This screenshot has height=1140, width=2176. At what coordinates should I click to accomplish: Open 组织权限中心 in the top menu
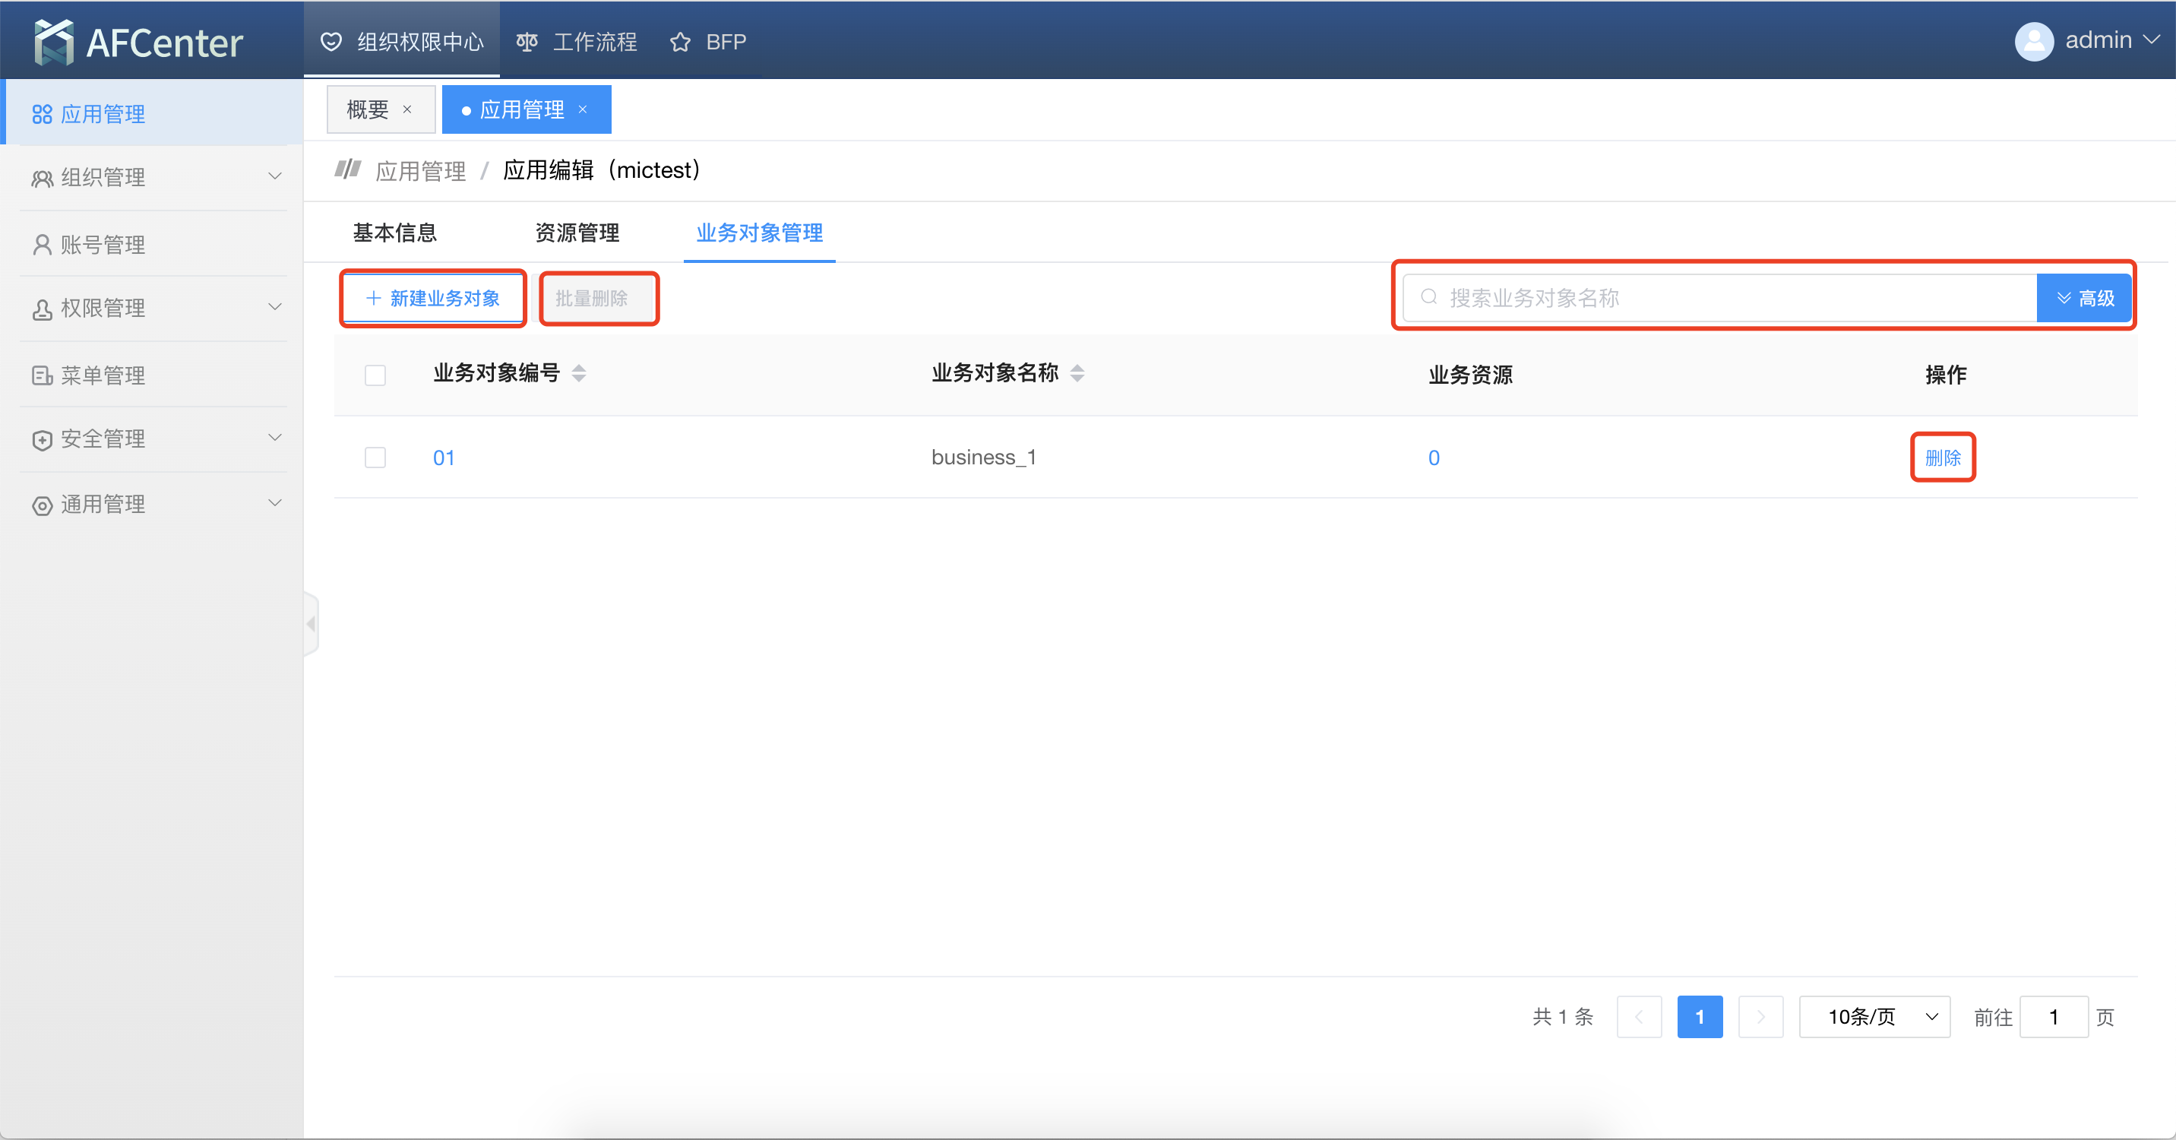point(403,41)
